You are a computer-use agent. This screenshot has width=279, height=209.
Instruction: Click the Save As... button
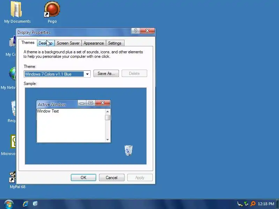[x=106, y=73]
